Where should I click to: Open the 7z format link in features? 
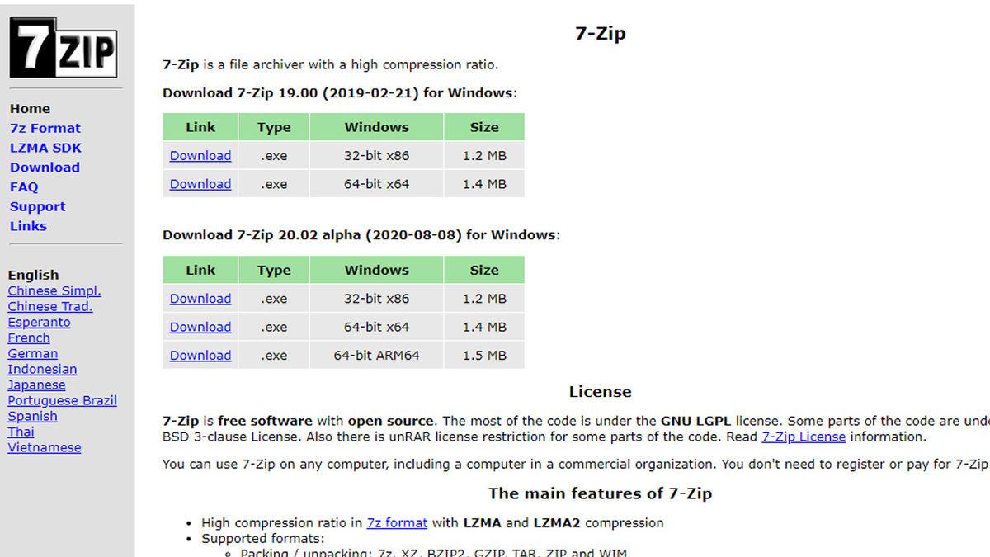coord(397,522)
